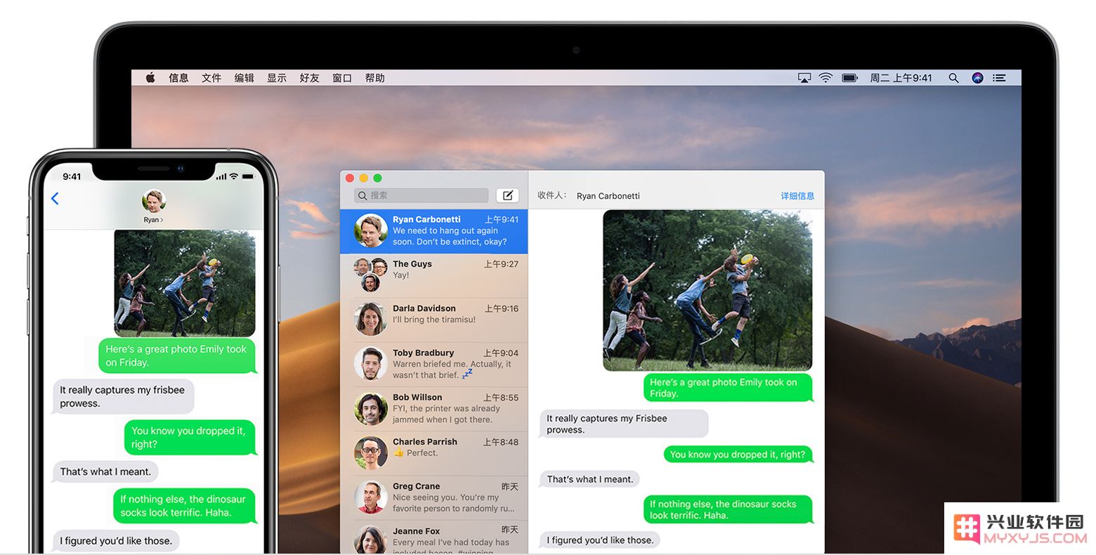
Task: Tap iPhone bubble "That's what I meant."
Action: click(x=105, y=471)
